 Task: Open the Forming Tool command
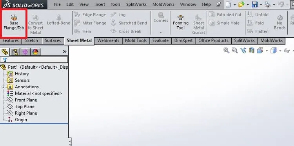(181, 23)
